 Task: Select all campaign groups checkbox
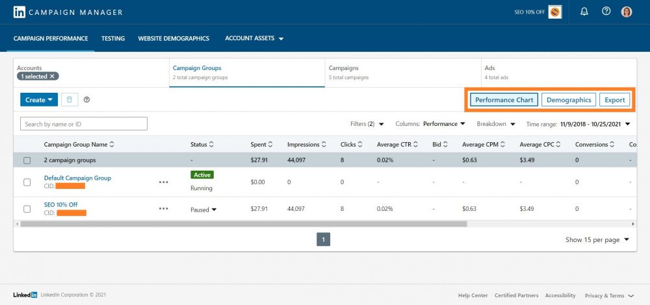coord(27,160)
